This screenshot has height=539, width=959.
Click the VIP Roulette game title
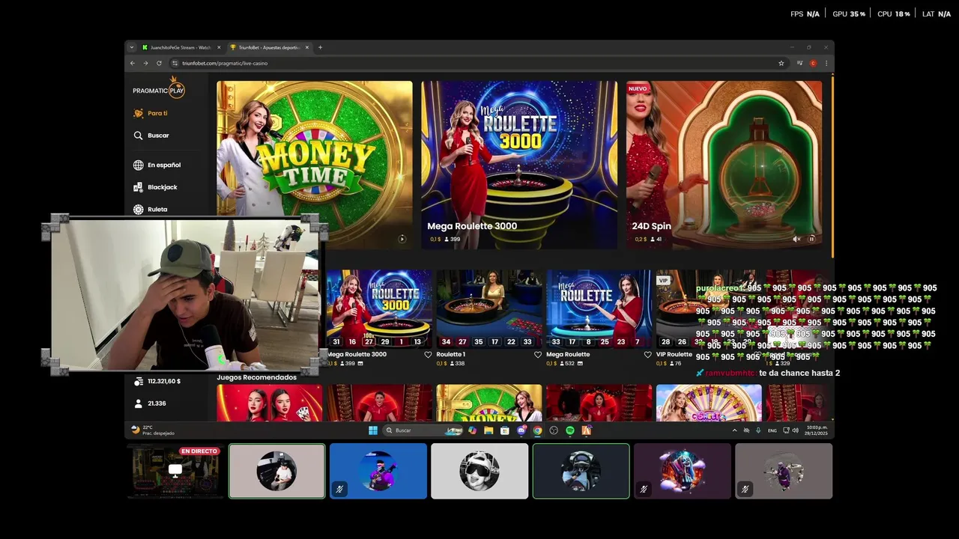pyautogui.click(x=674, y=355)
